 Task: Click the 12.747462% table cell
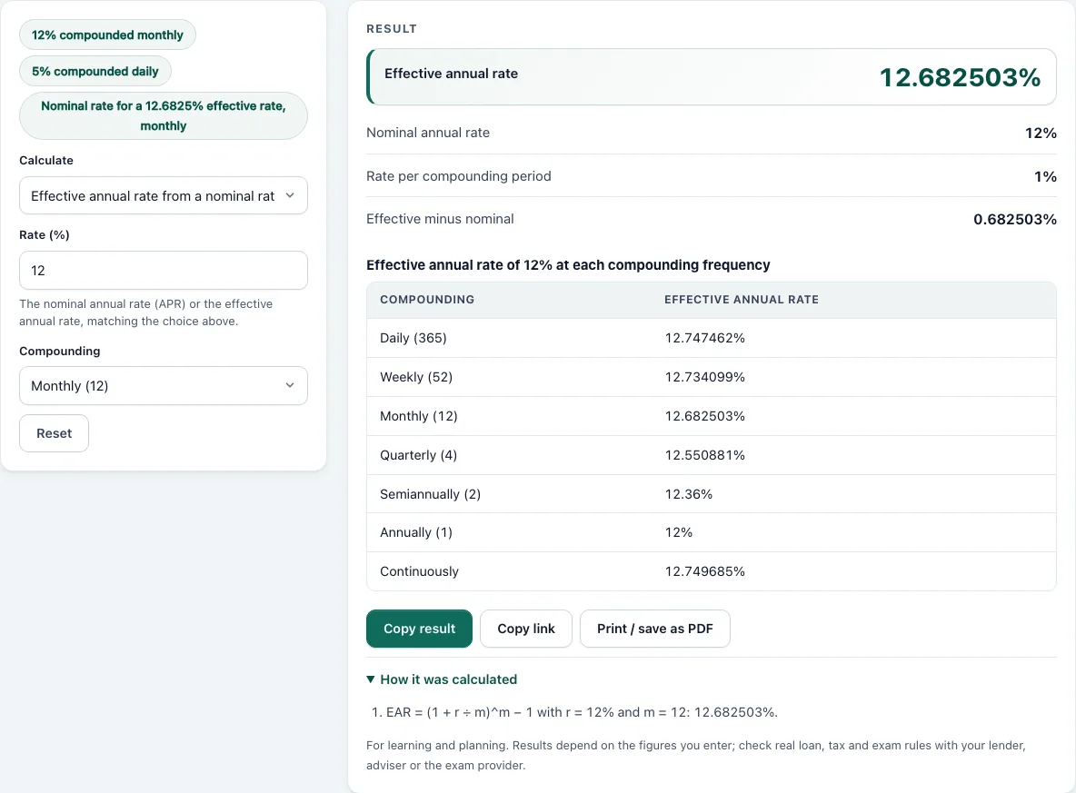coord(704,338)
